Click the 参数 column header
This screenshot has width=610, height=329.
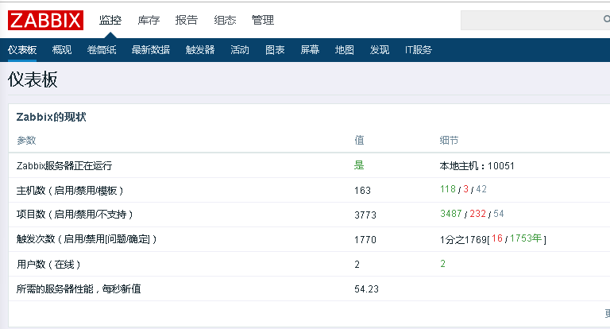tap(26, 140)
